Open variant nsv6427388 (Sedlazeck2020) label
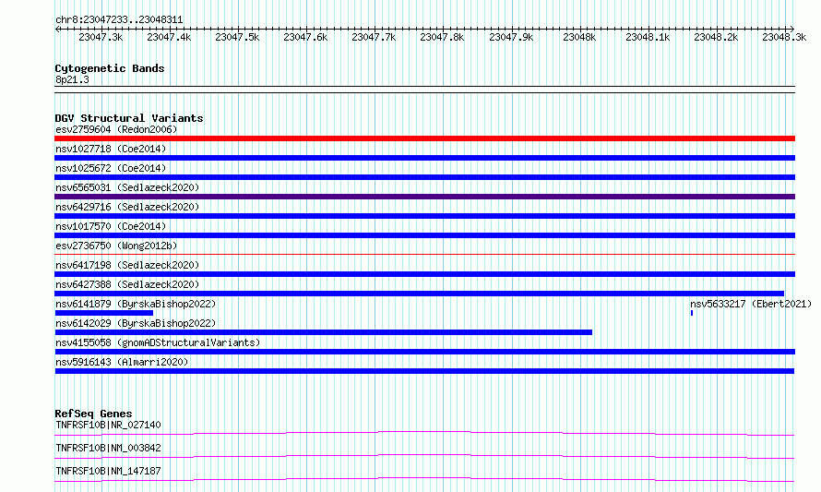 (127, 284)
